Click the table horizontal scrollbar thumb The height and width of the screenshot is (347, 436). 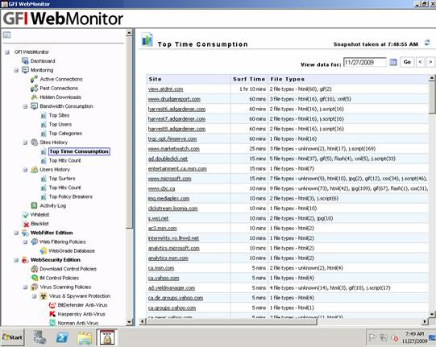(231, 321)
